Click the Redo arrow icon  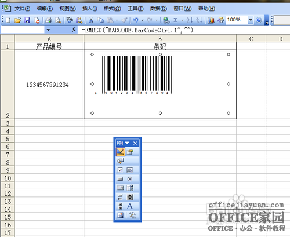click(x=150, y=20)
